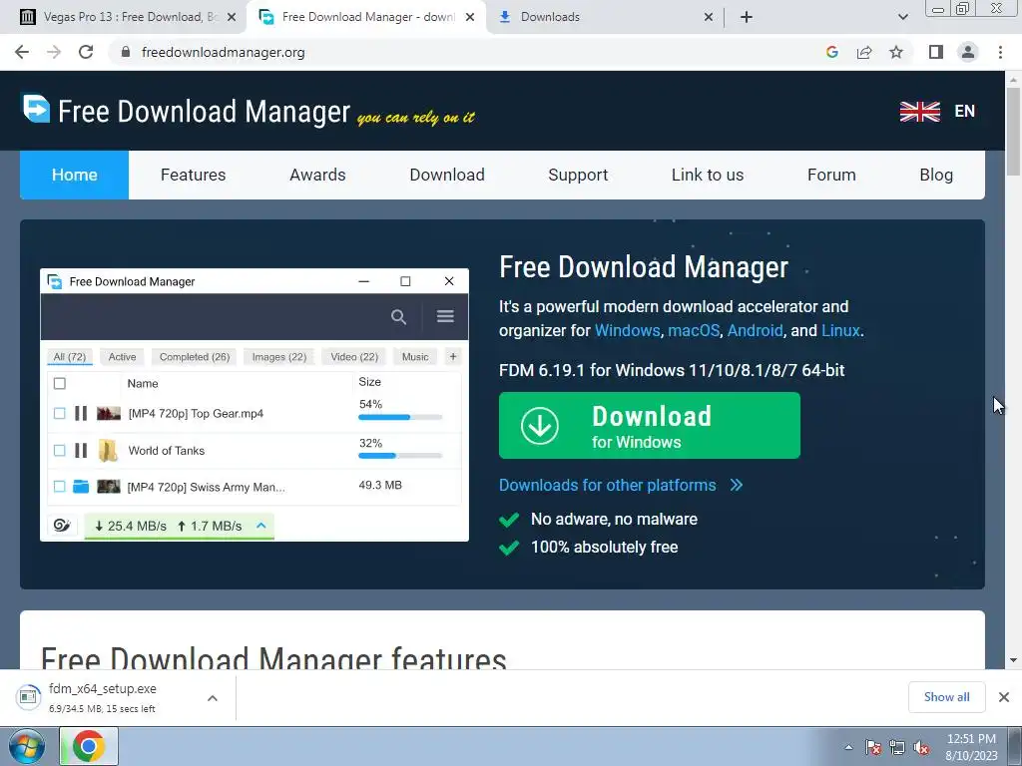
Task: Open the Forum navigation item
Action: pos(831,175)
